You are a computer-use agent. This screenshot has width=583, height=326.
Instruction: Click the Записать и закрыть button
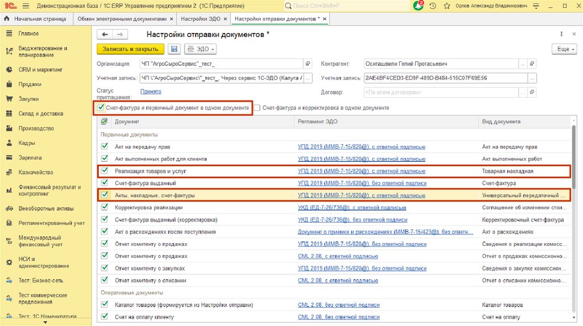(130, 49)
